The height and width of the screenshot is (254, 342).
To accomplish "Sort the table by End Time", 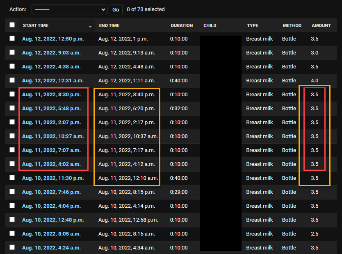I will click(109, 25).
